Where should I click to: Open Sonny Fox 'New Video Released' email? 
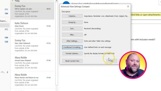(32, 45)
